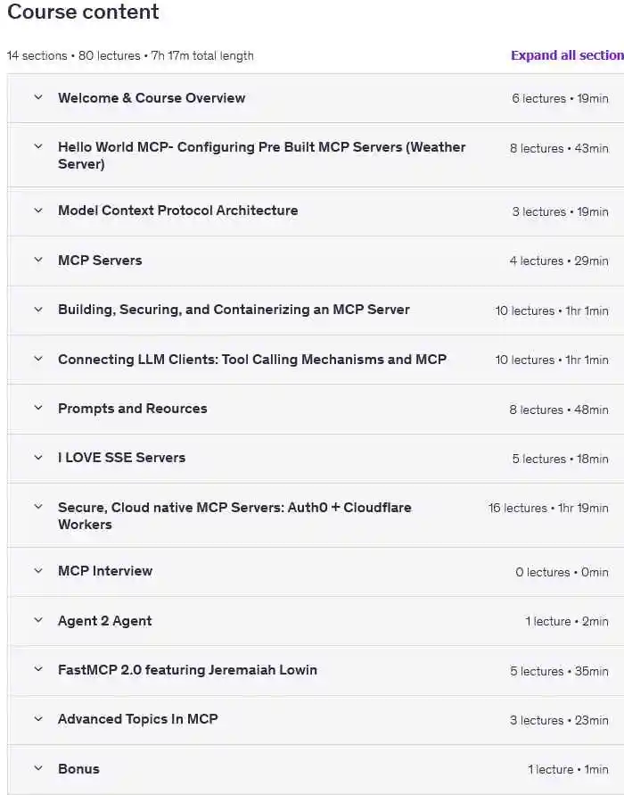The height and width of the screenshot is (795, 624).
Task: Toggle the MCP Servers section chevron
Action: [38, 260]
